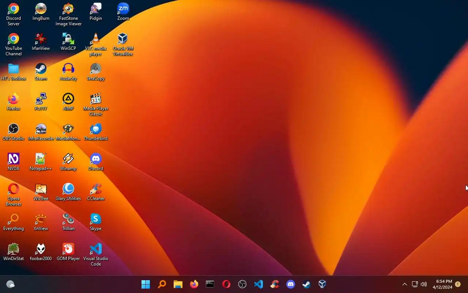Open OBS Studio from the taskbar
This screenshot has height=293, width=468.
tap(242, 284)
